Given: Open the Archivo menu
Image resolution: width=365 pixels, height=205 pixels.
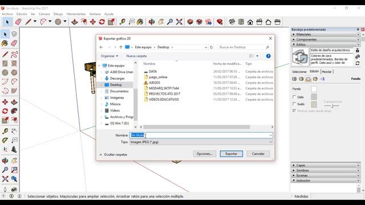Looking at the screenshot, I should pos(7,14).
